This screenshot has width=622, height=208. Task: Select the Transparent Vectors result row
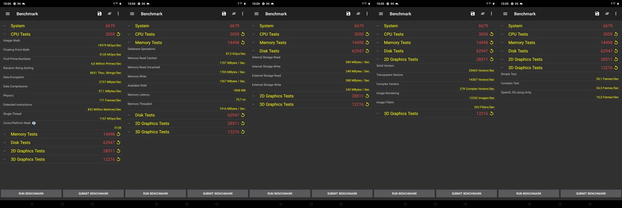tap(435, 77)
